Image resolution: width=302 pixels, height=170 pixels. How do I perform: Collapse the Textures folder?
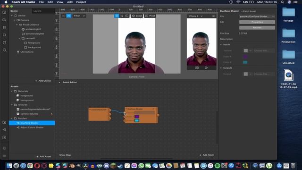12,105
